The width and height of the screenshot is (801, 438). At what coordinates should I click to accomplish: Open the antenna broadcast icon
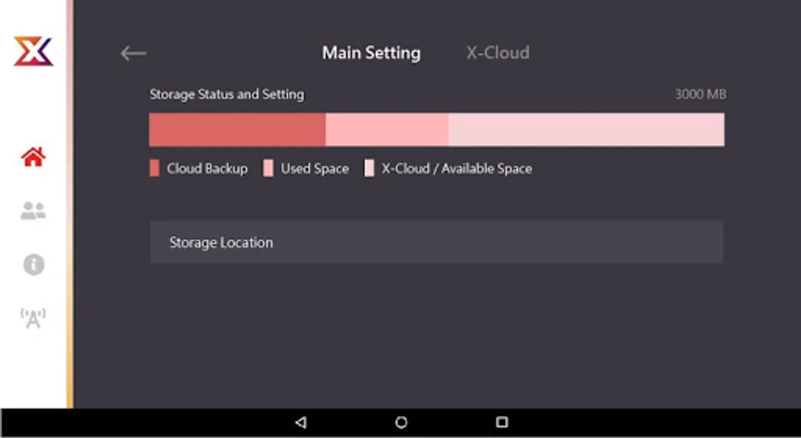(33, 318)
